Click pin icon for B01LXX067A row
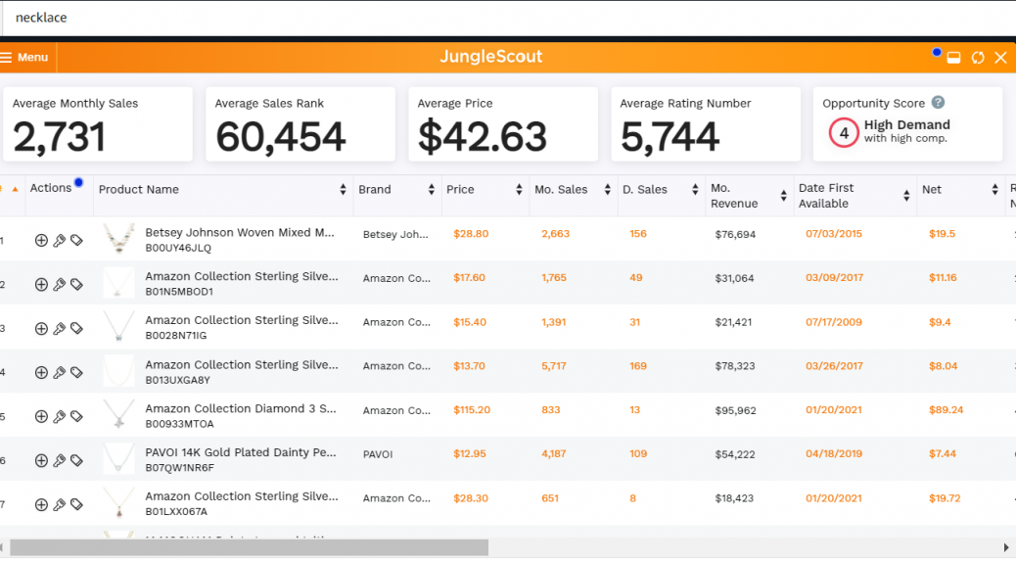The height and width of the screenshot is (562, 1016). pos(59,505)
